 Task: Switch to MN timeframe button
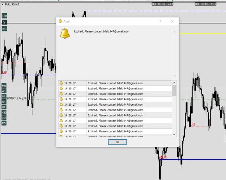click(x=4, y=86)
